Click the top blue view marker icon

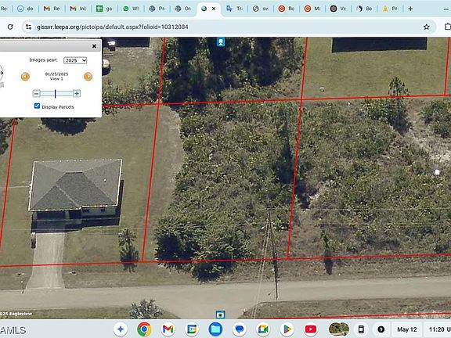coord(221,42)
